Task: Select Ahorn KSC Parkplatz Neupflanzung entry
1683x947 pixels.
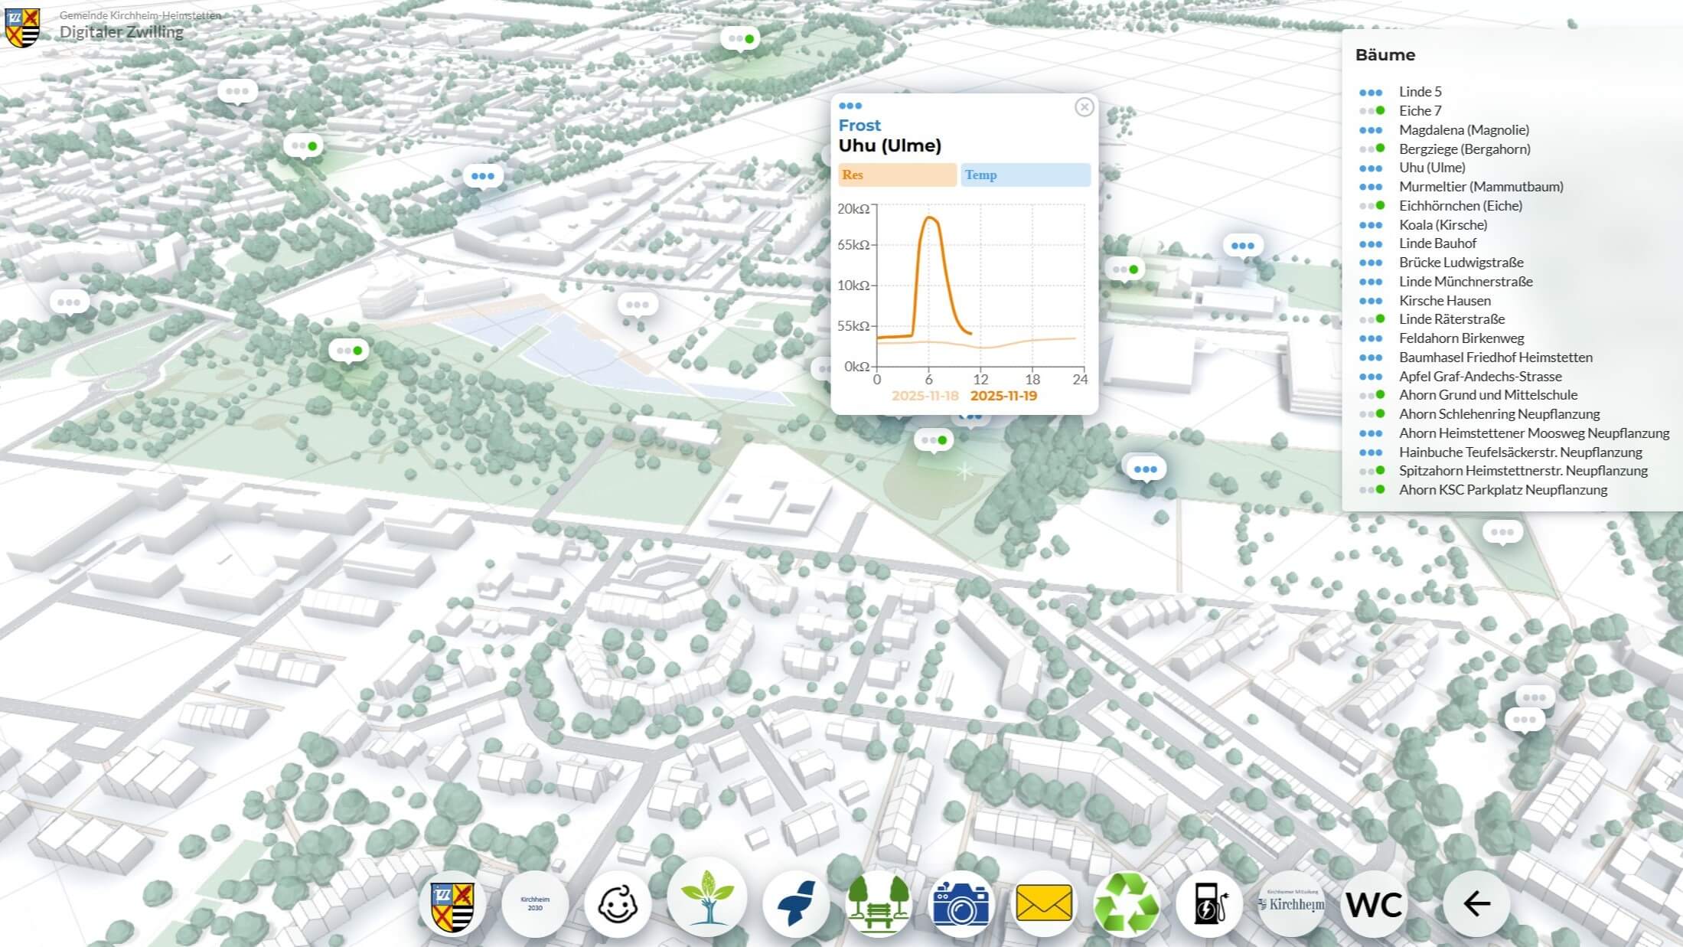Action: [1502, 490]
